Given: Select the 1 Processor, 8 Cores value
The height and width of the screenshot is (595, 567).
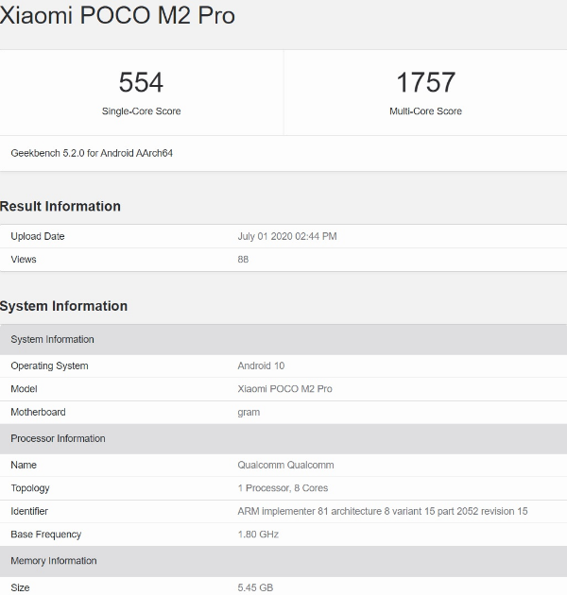Looking at the screenshot, I should coord(283,488).
